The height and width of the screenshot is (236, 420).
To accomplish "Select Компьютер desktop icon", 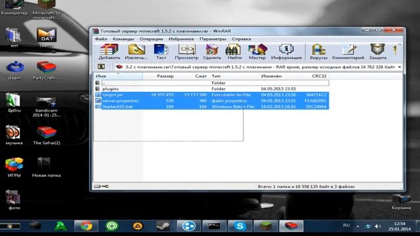I will [14, 7].
